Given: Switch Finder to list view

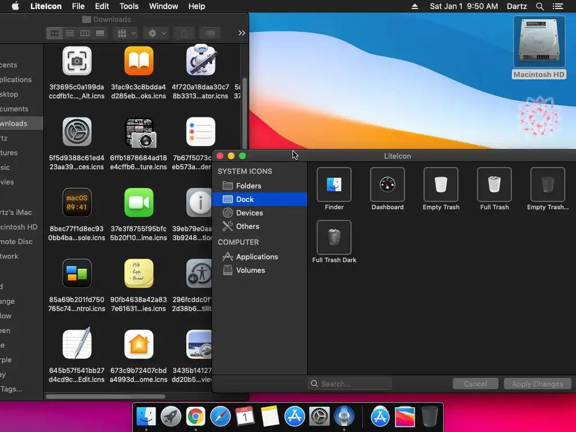Looking at the screenshot, I should (70, 33).
